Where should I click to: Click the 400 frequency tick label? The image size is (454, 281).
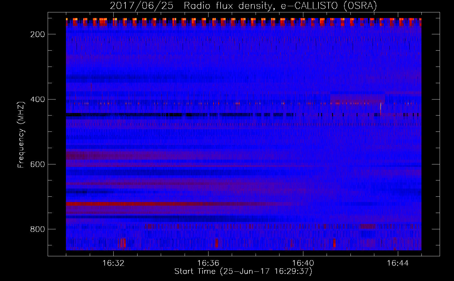pyautogui.click(x=38, y=99)
